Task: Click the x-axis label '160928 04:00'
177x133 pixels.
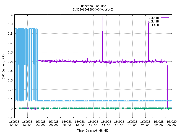Action: point(40,124)
